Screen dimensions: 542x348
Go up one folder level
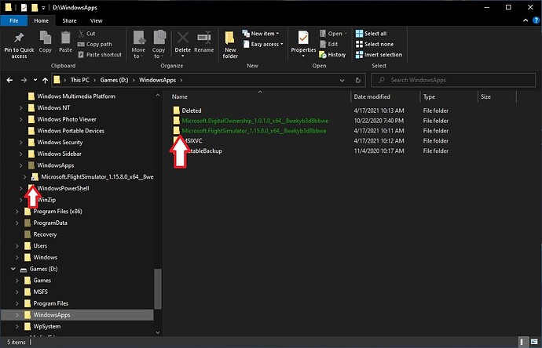(x=45, y=80)
